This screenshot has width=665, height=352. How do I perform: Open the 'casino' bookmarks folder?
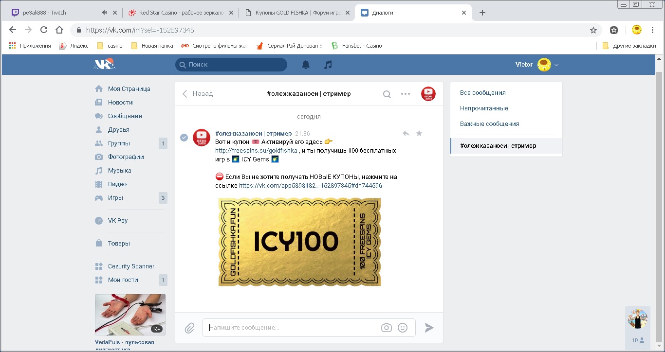click(x=110, y=46)
